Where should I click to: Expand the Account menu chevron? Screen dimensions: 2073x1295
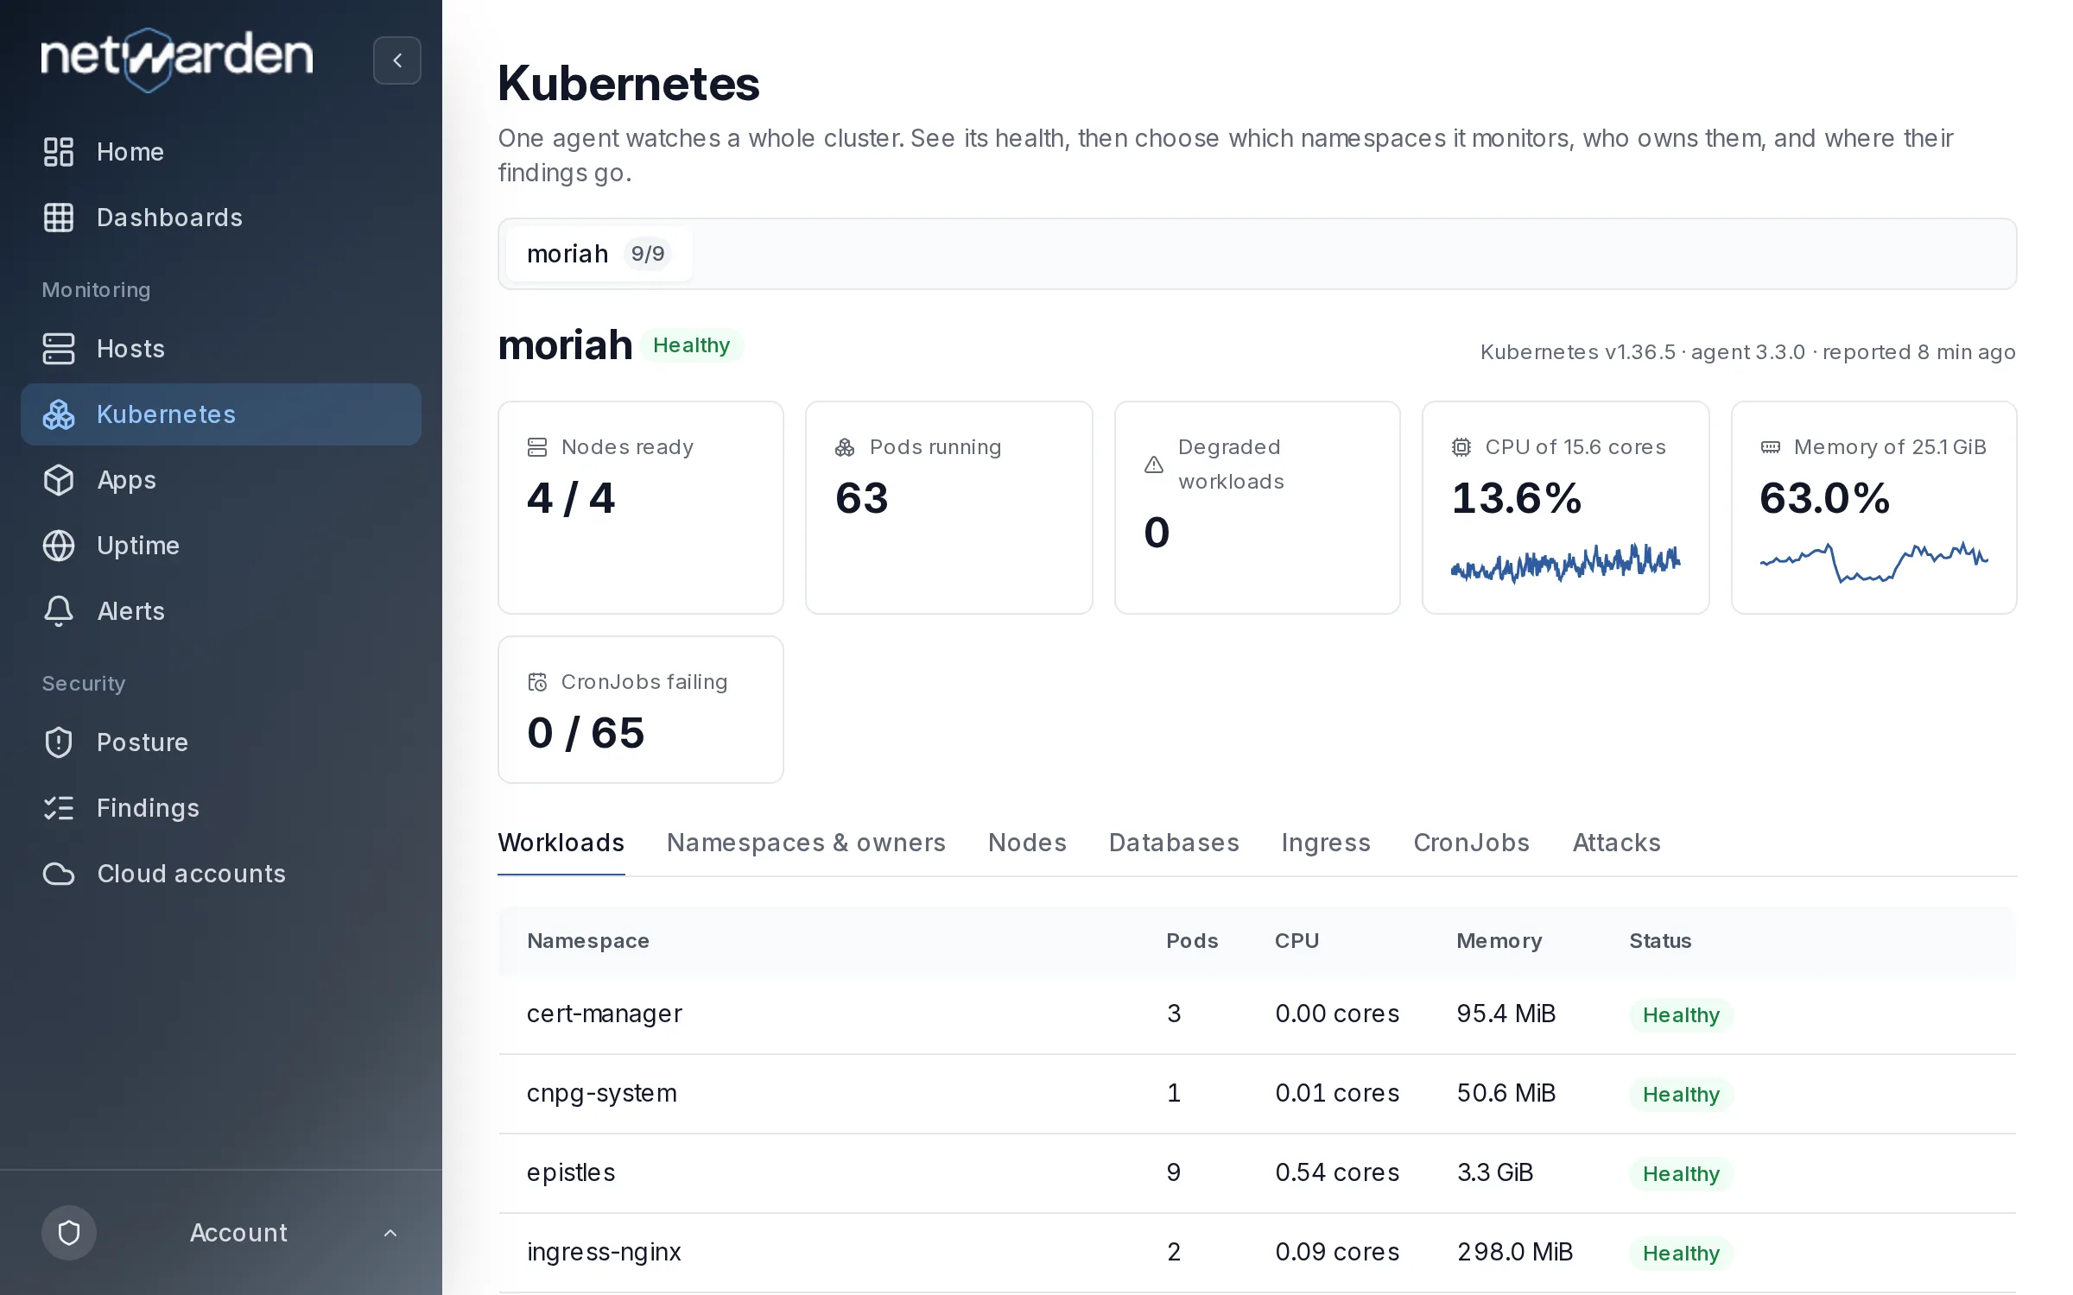tap(390, 1233)
